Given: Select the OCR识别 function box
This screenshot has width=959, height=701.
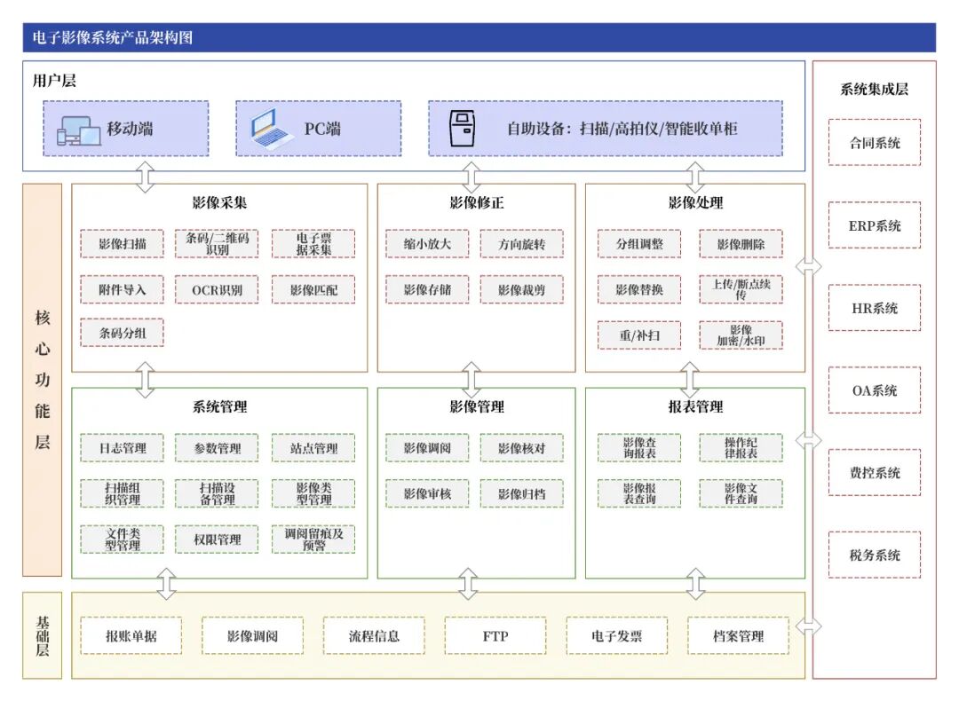Looking at the screenshot, I should 217,289.
